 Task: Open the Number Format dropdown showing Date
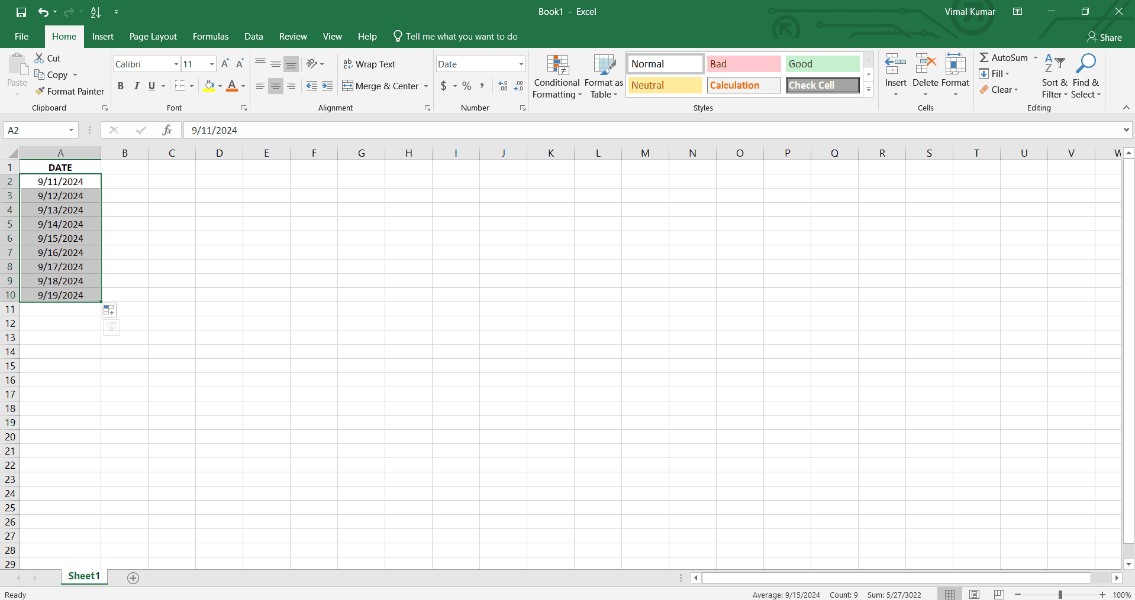point(480,64)
